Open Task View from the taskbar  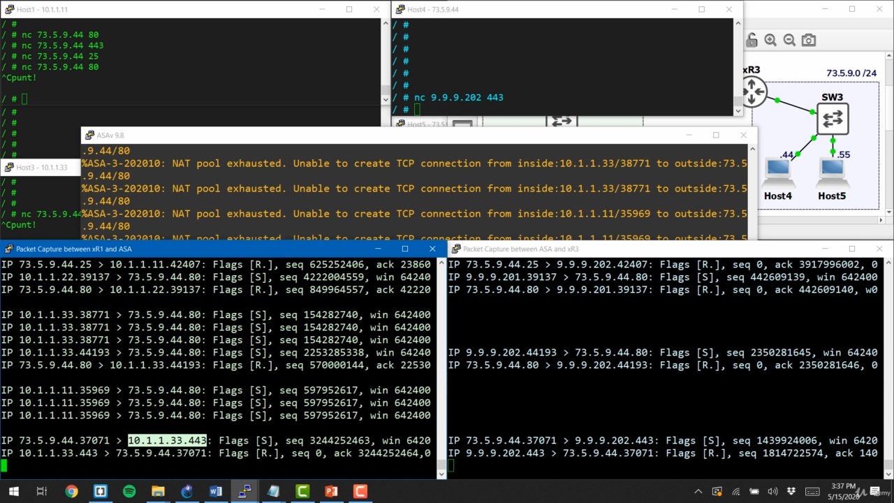(x=41, y=491)
